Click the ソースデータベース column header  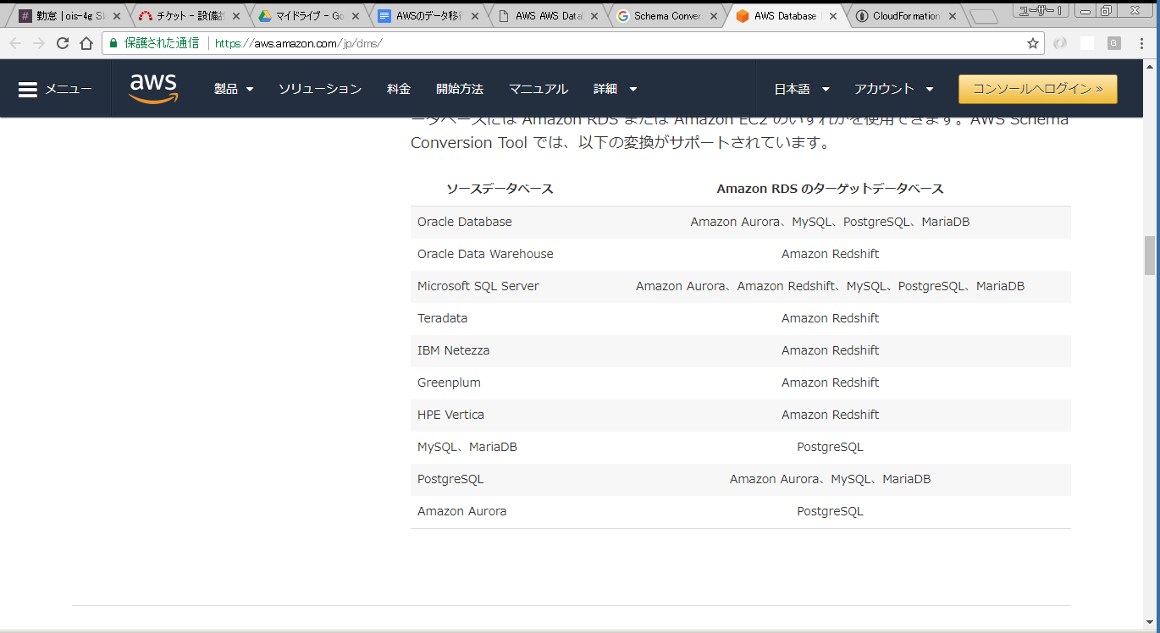500,189
